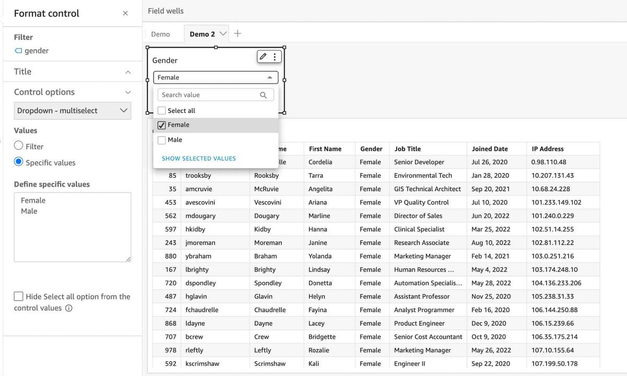Enable Hide Select all option checkbox

19,297
